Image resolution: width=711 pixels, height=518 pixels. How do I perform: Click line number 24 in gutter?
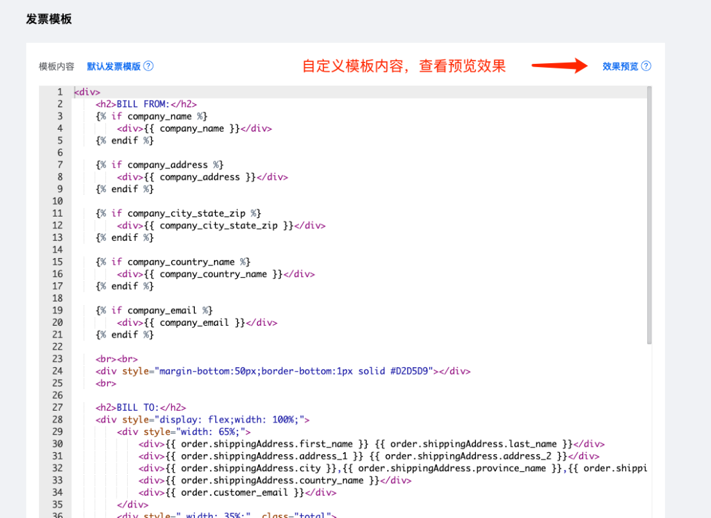pos(57,371)
